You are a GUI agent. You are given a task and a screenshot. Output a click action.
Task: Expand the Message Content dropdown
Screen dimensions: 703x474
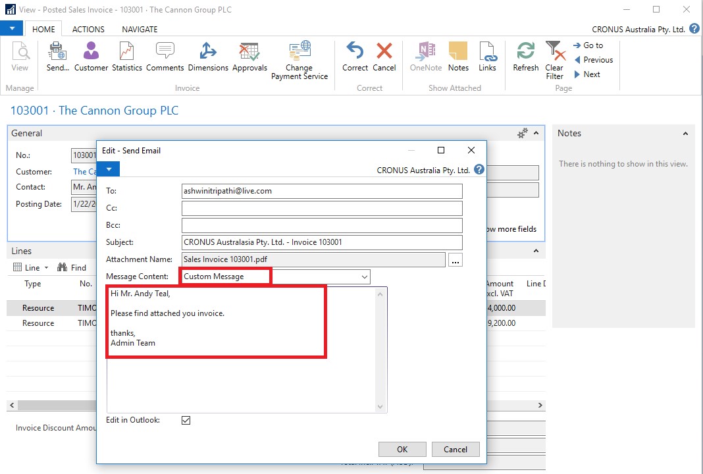pyautogui.click(x=364, y=277)
